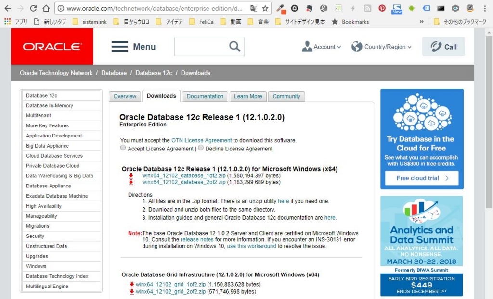Click the download arrow beside grid_2of2.zip
Image resolution: width=493 pixels, height=299 pixels.
[x=132, y=291]
